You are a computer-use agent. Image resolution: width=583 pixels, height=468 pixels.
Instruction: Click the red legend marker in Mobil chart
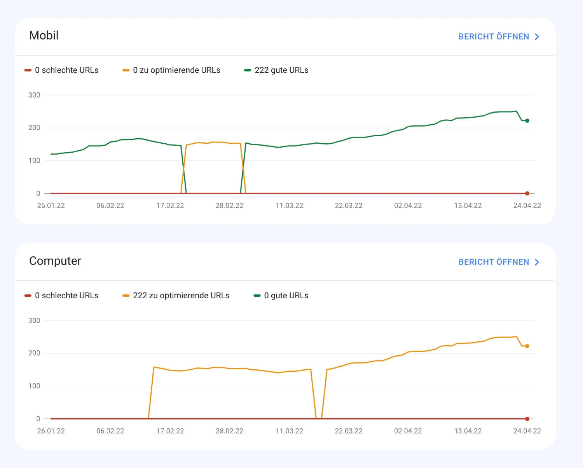click(x=27, y=70)
